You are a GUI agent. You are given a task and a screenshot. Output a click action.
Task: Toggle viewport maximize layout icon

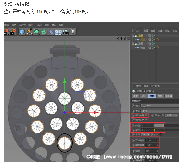(128, 38)
